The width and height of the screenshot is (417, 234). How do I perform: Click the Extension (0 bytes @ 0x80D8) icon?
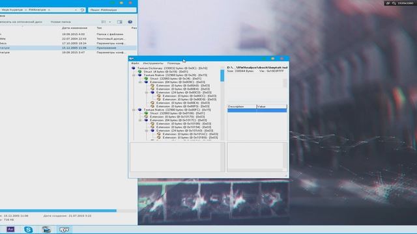tap(159, 99)
